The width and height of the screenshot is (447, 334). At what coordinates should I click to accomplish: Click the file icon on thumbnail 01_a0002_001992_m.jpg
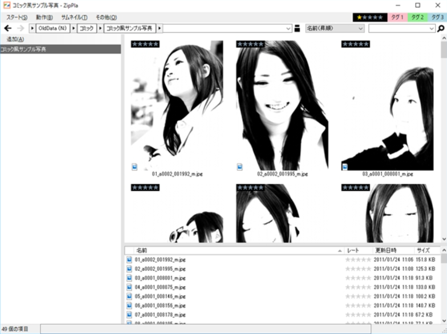135,167
